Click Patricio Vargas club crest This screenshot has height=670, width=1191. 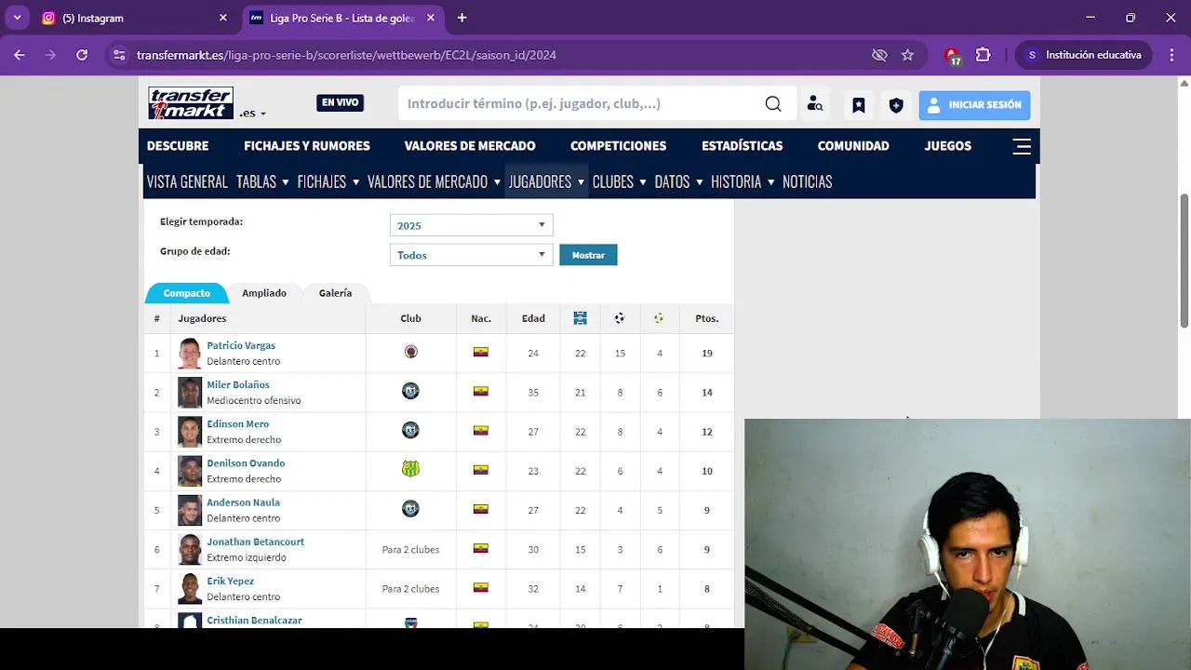click(410, 352)
